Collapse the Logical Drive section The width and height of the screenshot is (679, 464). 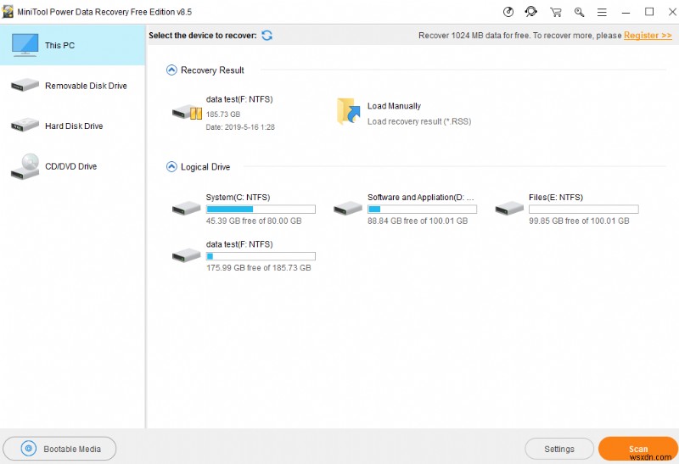171,166
